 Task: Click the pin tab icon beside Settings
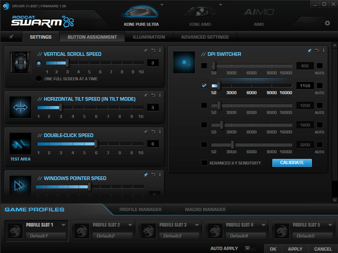tap(11, 37)
